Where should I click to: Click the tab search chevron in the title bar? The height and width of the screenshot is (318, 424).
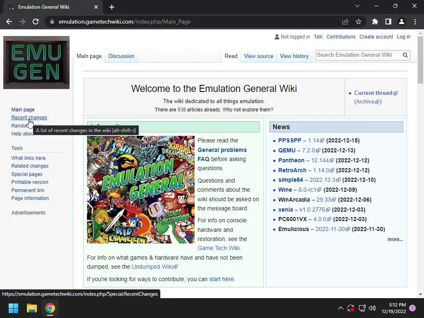357,6
